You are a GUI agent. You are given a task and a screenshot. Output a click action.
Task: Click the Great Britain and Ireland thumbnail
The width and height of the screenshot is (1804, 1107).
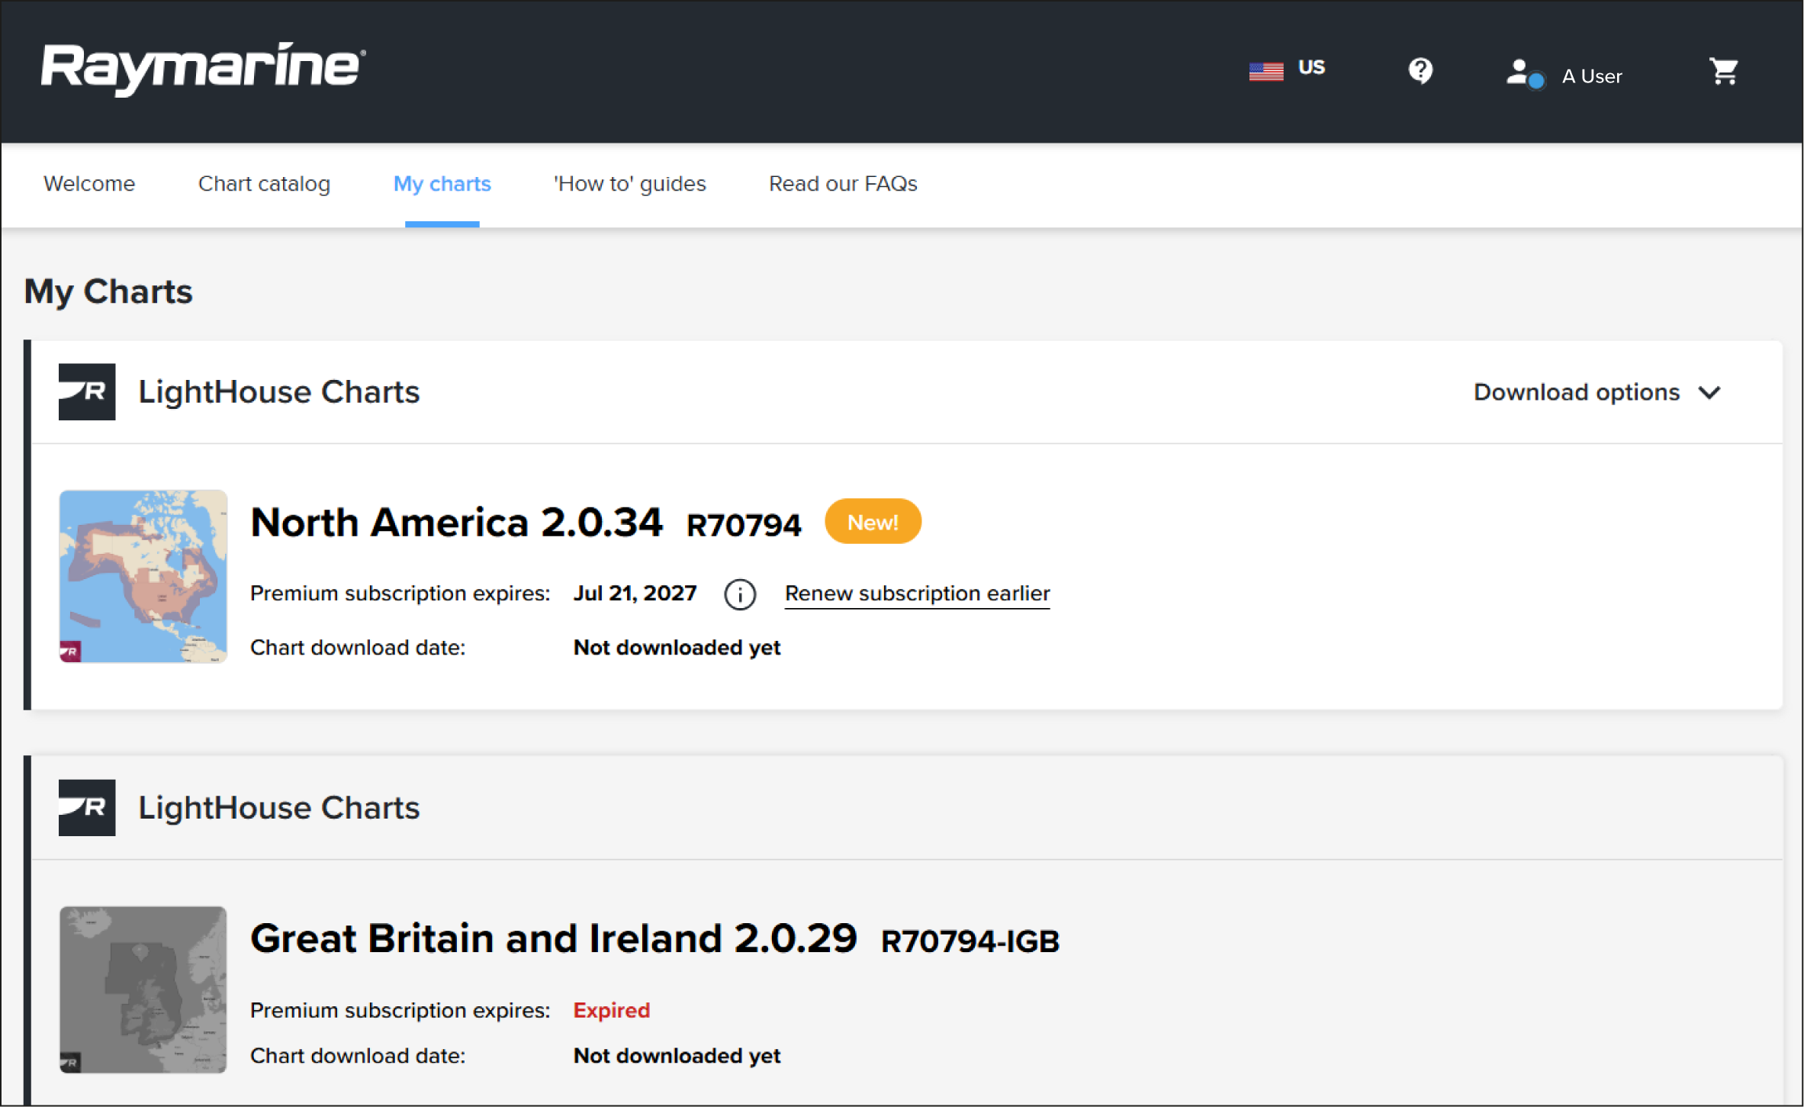pos(143,990)
